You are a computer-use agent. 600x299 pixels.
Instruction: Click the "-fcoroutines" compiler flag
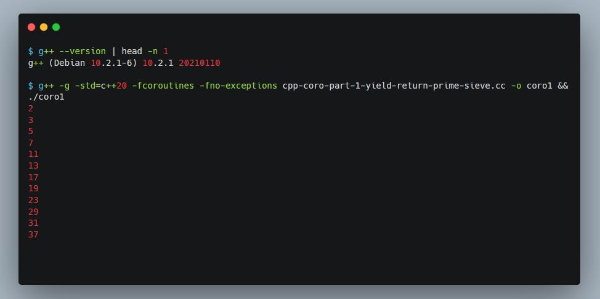click(x=163, y=86)
